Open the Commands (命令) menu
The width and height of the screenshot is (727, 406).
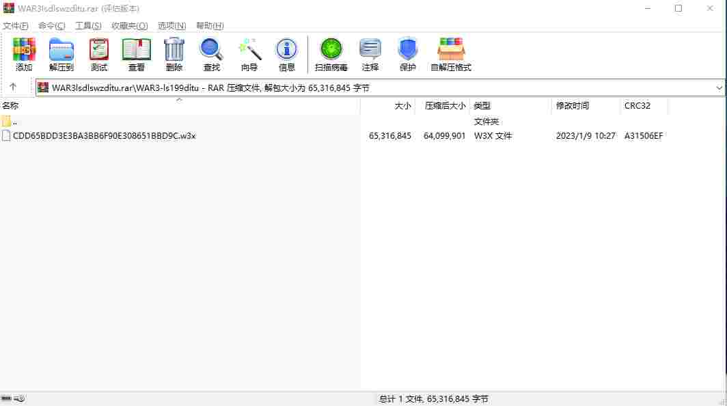[x=51, y=25]
